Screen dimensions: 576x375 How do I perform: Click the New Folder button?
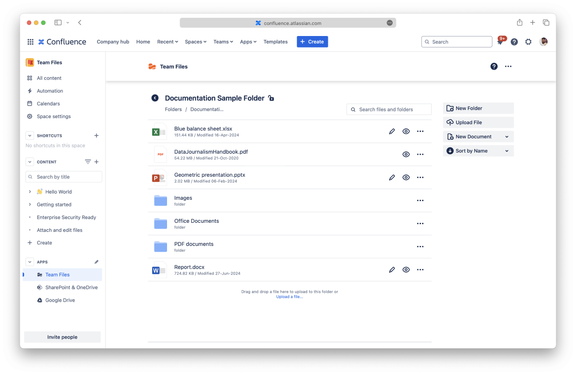pos(478,109)
